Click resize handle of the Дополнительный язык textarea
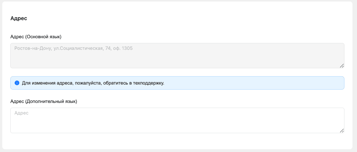357x152 pixels. [342, 131]
